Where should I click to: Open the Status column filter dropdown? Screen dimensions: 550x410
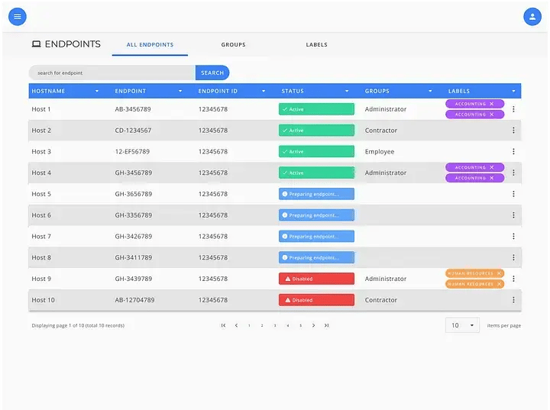coord(347,92)
